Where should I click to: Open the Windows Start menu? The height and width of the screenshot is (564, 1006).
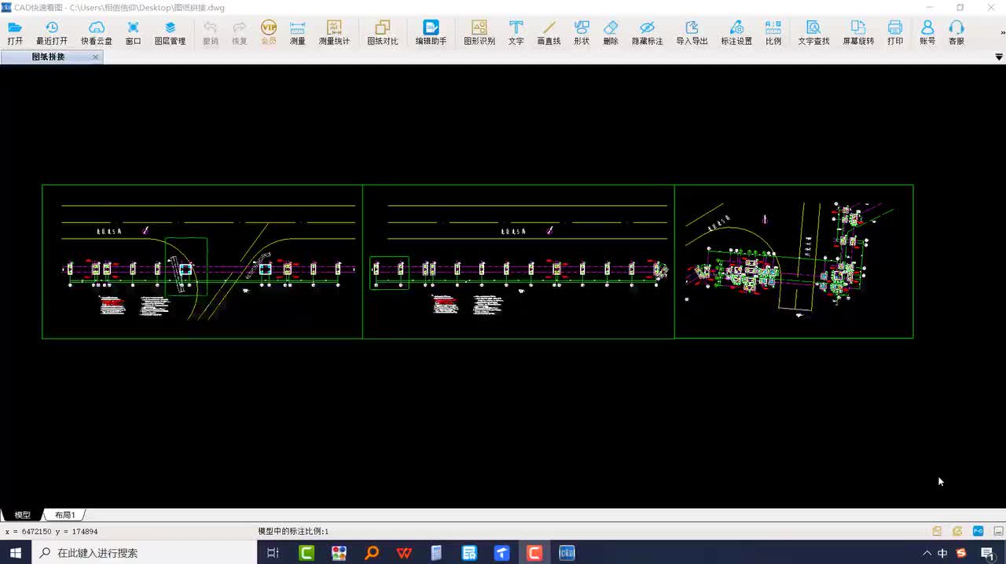click(x=16, y=553)
